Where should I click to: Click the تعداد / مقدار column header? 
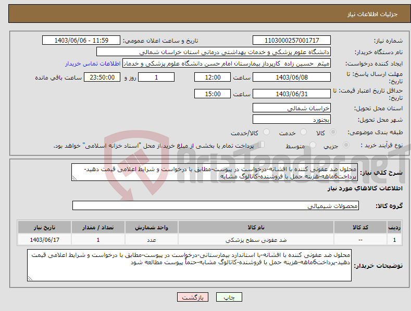coord(98,227)
